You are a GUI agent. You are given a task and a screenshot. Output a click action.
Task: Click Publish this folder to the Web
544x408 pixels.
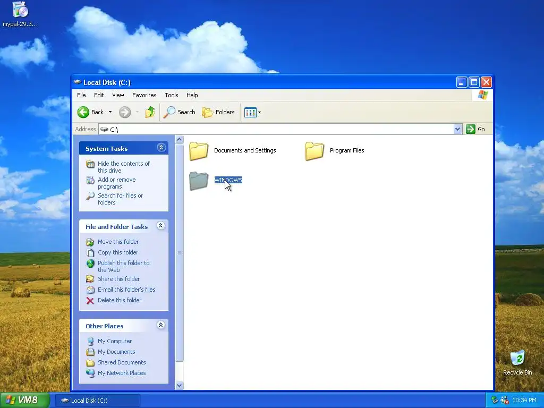click(123, 266)
